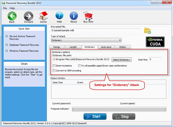Open the About info icon
Screen dimensions: 173x127
tap(74, 16)
